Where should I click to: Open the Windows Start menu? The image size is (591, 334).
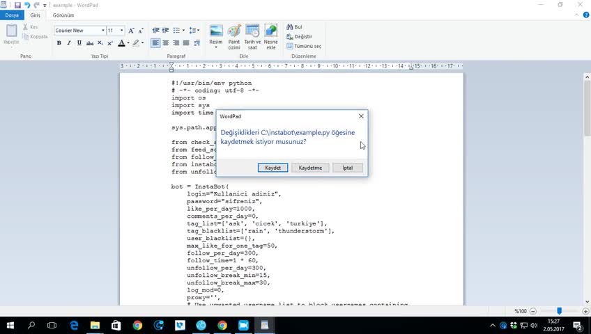pyautogui.click(x=10, y=326)
